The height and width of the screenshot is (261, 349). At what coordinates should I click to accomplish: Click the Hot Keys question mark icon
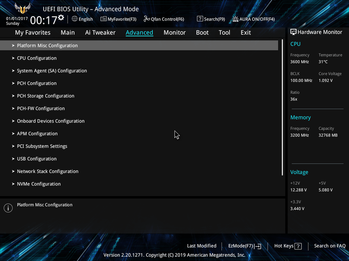pos(298,246)
